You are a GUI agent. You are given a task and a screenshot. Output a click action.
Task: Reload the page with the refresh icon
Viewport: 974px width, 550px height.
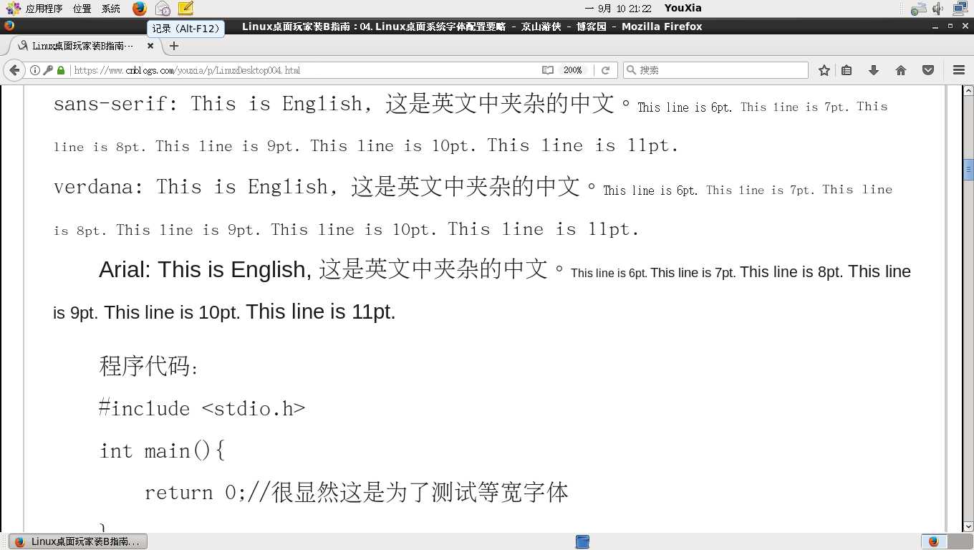coord(605,70)
